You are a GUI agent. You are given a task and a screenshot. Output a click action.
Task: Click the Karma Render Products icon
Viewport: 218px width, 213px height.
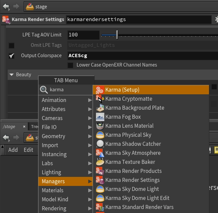pyautogui.click(x=100, y=171)
